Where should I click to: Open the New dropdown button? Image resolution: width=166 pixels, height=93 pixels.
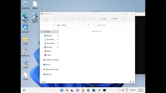pyautogui.click(x=46, y=19)
